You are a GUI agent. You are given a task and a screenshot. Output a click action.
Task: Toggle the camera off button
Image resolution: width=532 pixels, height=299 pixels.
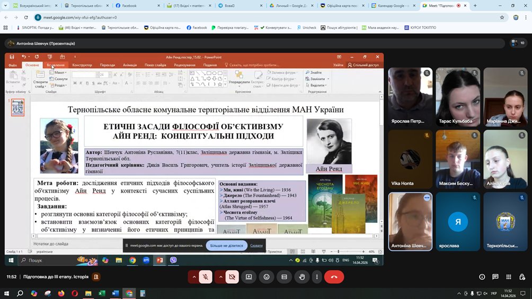[x=232, y=277]
